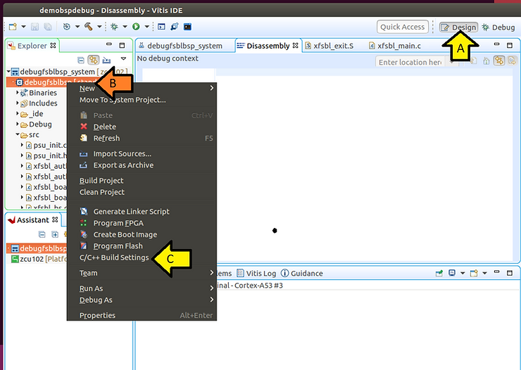
Task: Choose C/C++ Build Settings menu entry
Action: coord(142,257)
